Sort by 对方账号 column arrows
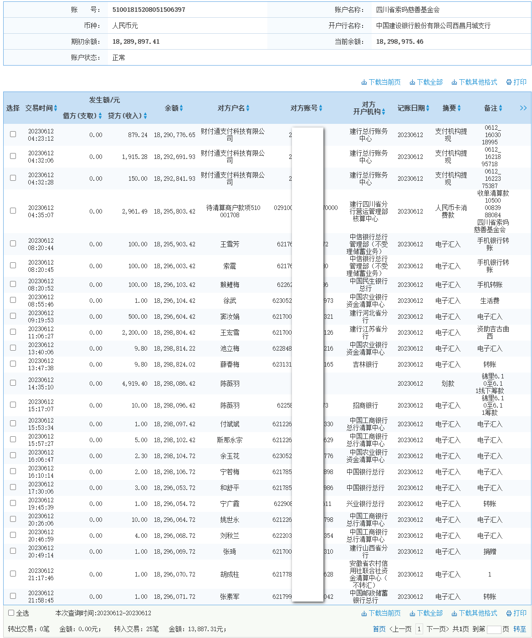 pos(321,108)
